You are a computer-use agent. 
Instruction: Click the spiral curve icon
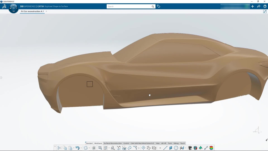coord(130,148)
